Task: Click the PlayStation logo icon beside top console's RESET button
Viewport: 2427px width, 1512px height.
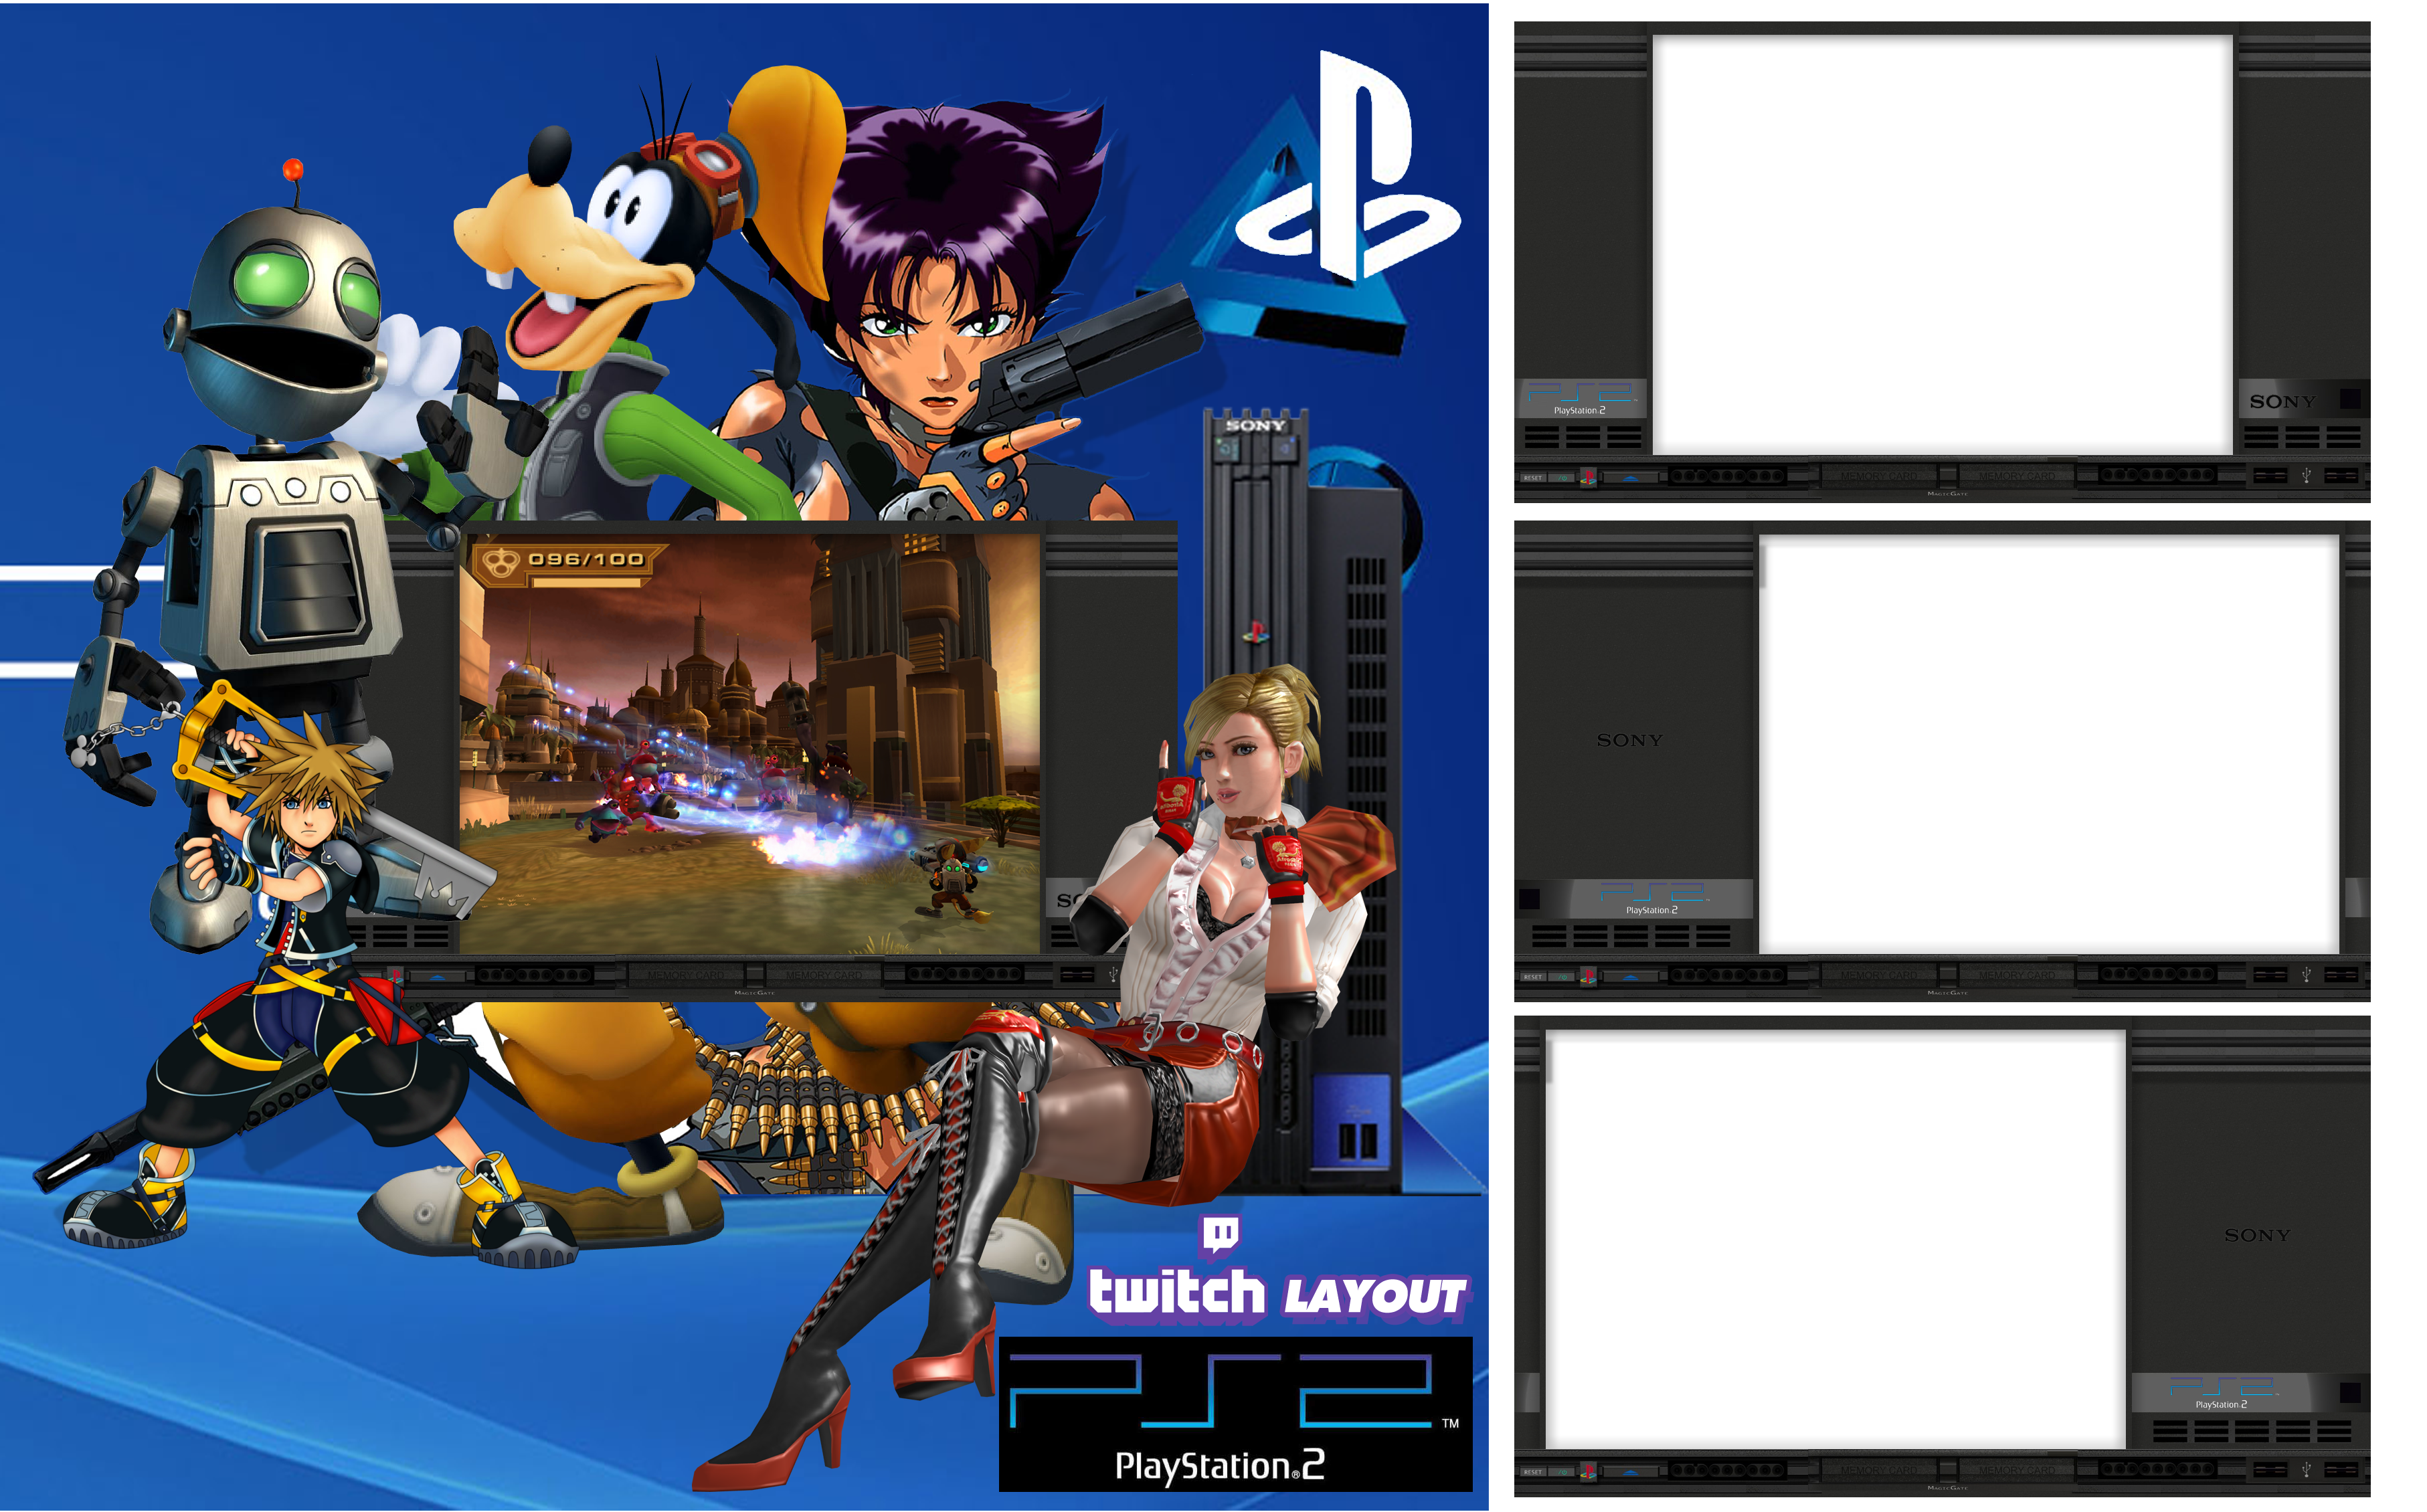Action: (x=1590, y=478)
